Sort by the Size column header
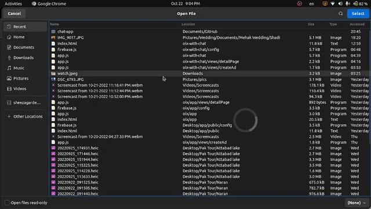371x209 pixels. pyautogui.click(x=311, y=24)
